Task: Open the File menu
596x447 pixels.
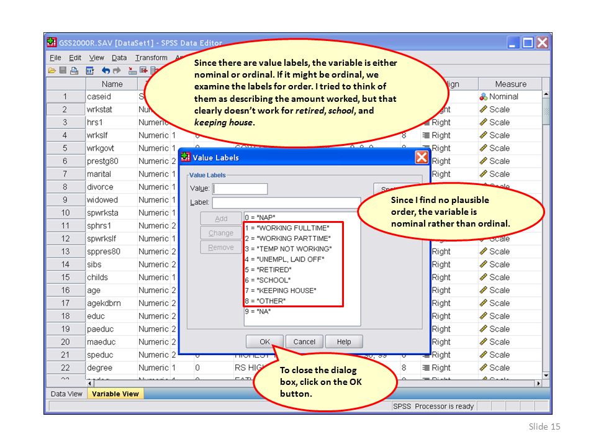Action: coord(55,58)
